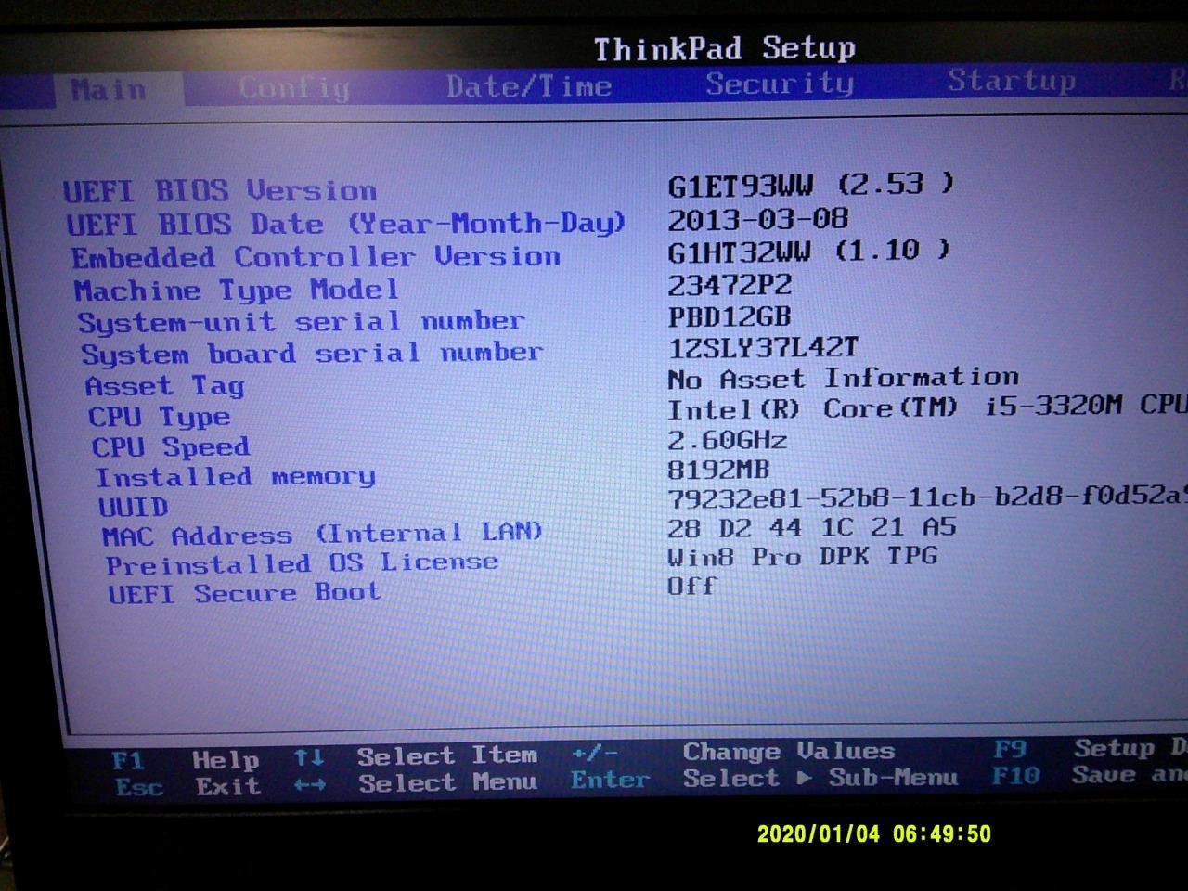1188x891 pixels.
Task: Select Intel Core i5-3320M CPU value
Action: pyautogui.click(x=927, y=407)
